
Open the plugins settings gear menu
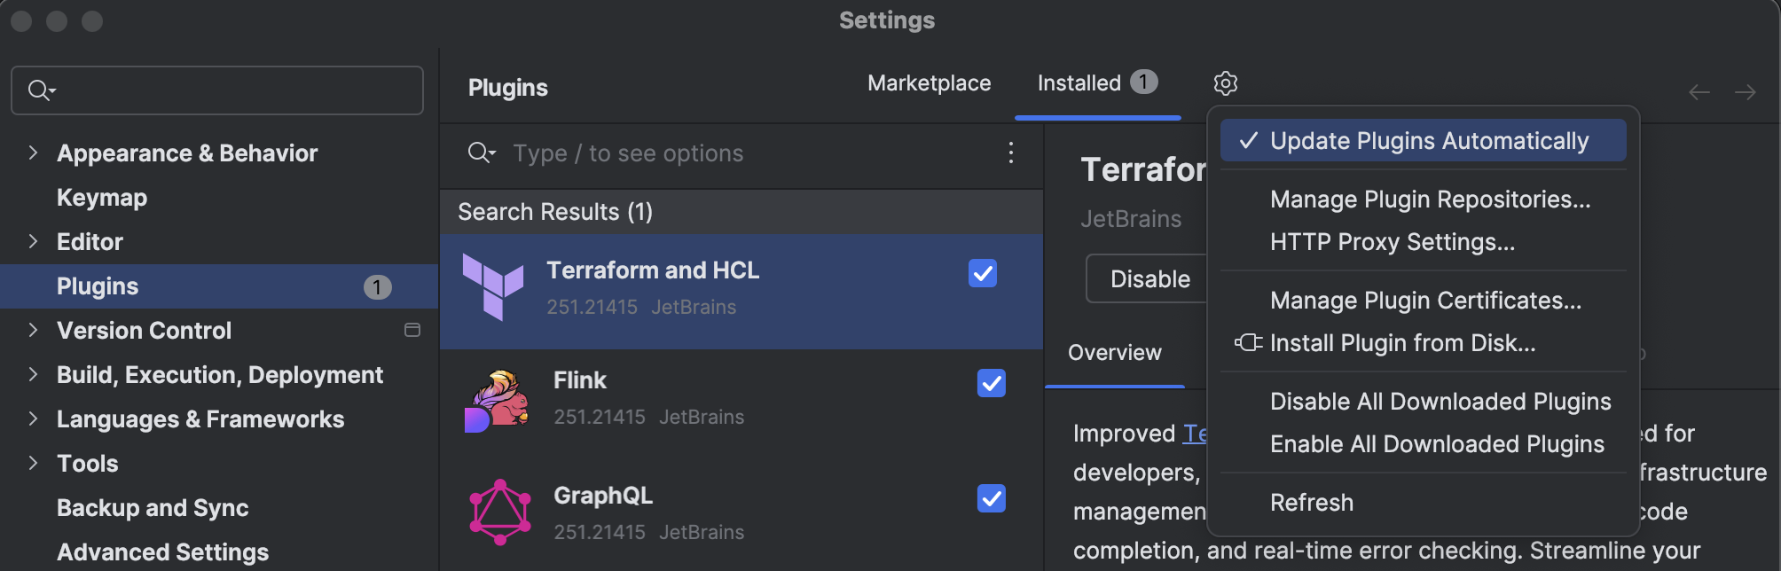1225,83
